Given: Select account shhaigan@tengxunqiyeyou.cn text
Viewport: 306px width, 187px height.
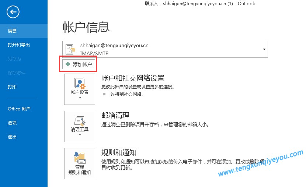Looking at the screenshot, I should point(114,45).
